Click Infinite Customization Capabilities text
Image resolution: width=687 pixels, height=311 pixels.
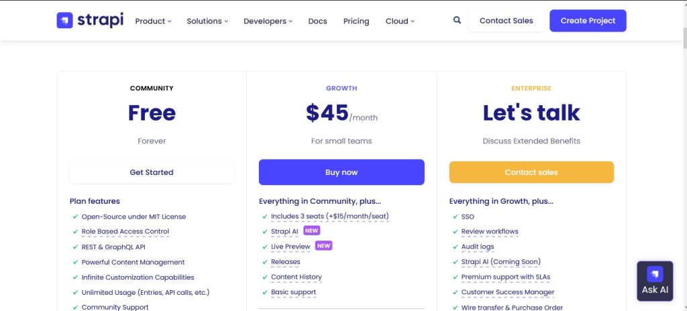138,277
